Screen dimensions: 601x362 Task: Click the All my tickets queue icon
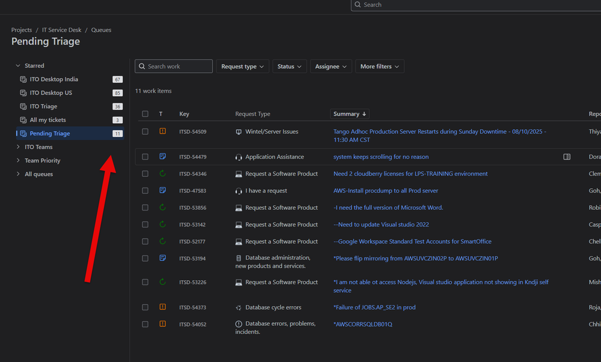(x=23, y=120)
